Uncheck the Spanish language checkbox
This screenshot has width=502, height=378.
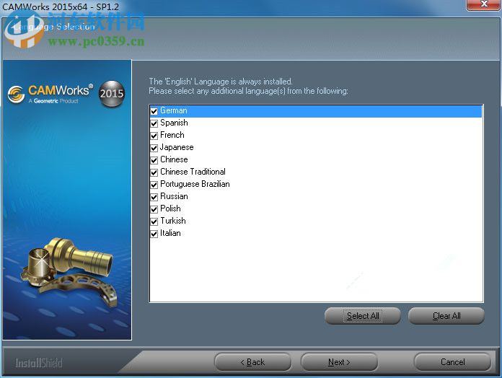click(154, 123)
